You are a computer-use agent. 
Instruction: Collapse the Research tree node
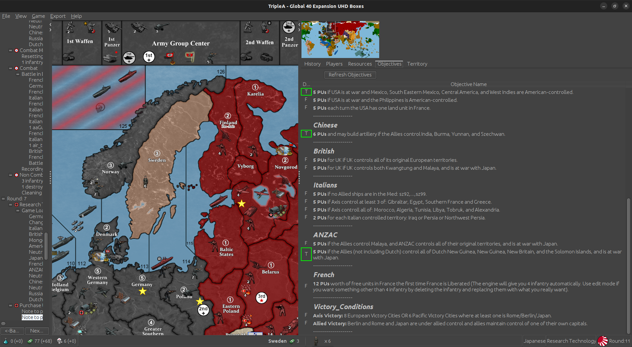(11, 205)
